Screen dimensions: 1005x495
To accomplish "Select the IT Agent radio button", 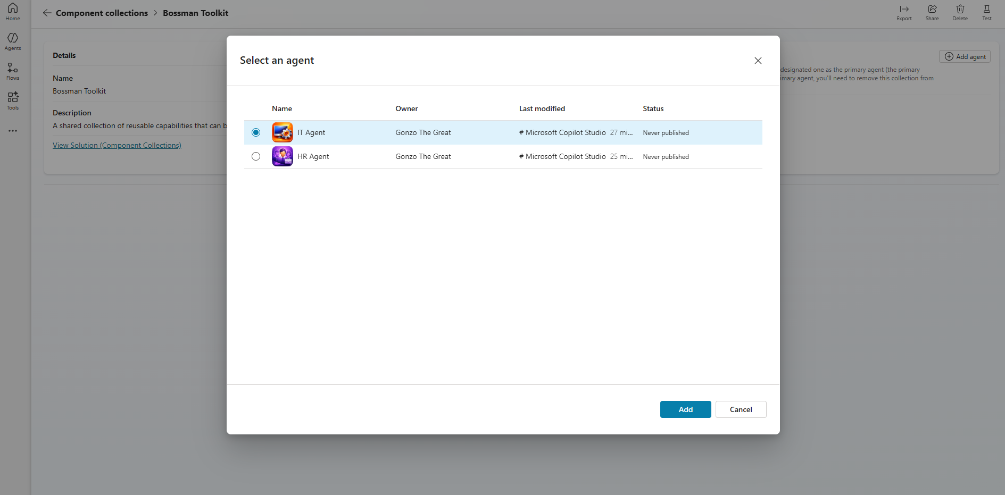I will point(256,132).
